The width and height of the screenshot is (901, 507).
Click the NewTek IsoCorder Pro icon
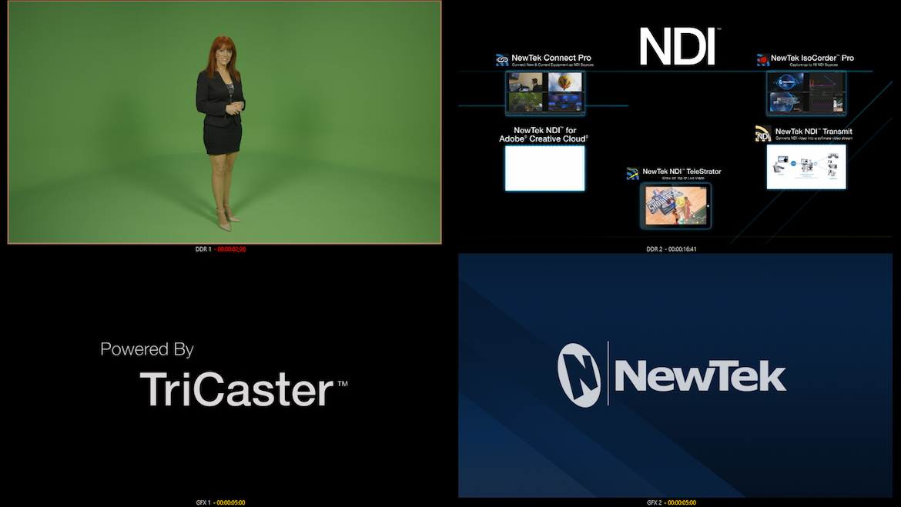[762, 60]
